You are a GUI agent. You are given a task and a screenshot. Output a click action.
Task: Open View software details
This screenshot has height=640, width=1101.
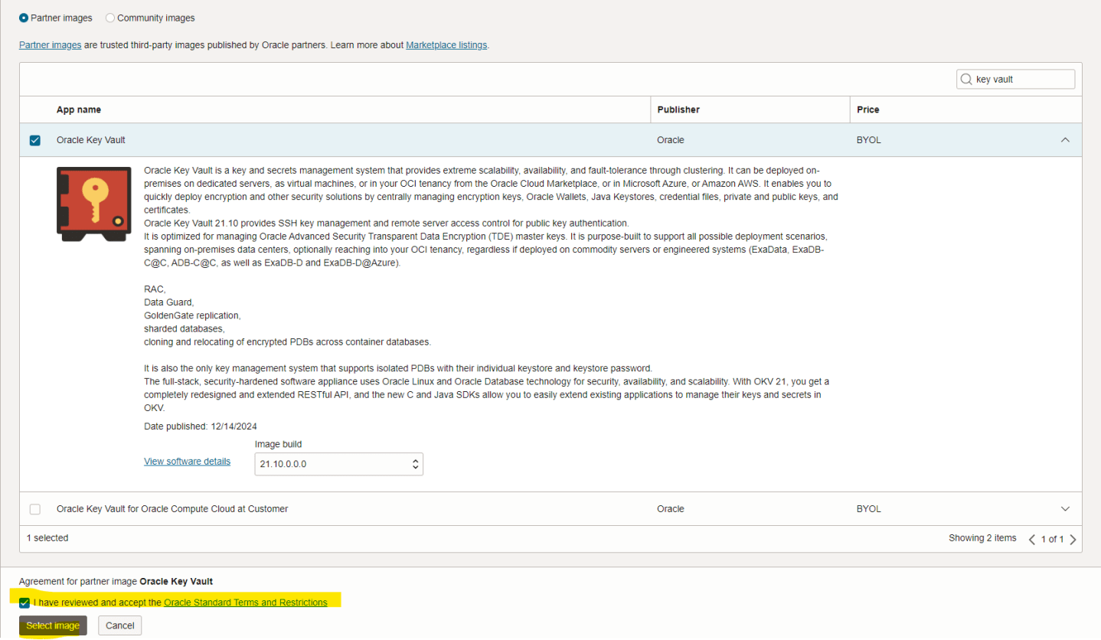[187, 461]
